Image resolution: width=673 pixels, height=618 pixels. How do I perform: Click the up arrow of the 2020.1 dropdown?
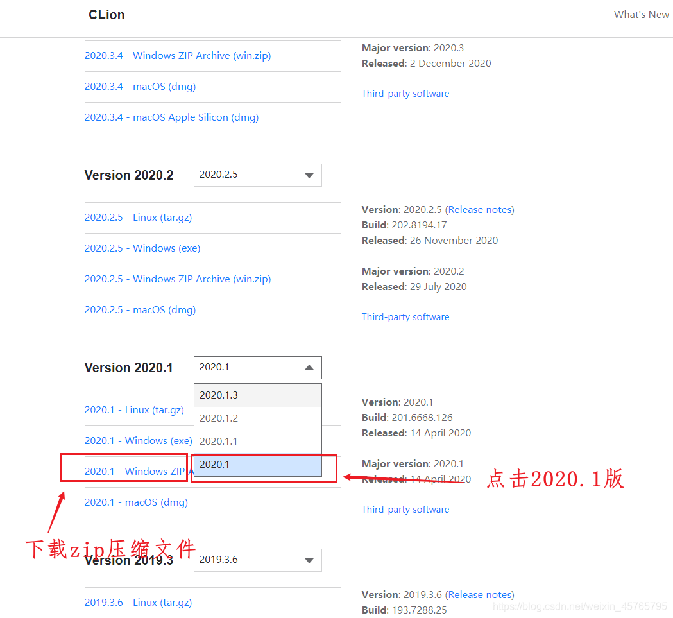point(309,368)
